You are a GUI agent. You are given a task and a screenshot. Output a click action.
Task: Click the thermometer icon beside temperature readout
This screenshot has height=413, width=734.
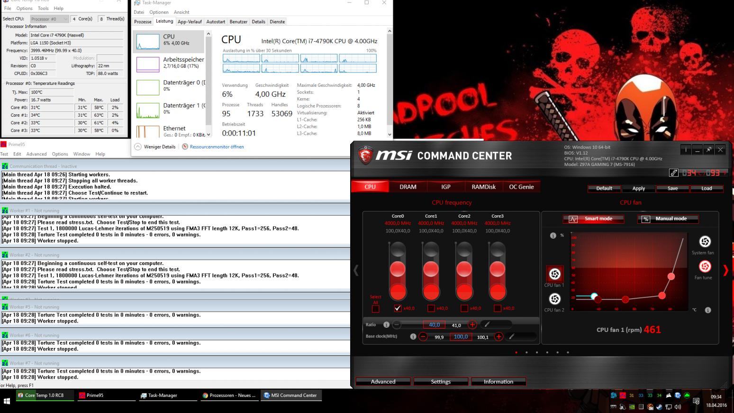tap(673, 173)
